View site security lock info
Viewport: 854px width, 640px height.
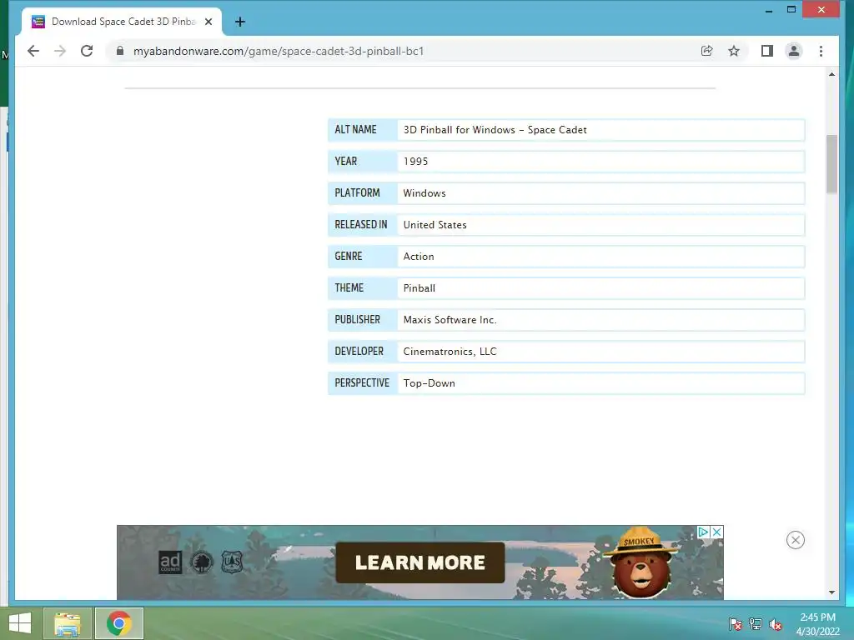pos(120,51)
